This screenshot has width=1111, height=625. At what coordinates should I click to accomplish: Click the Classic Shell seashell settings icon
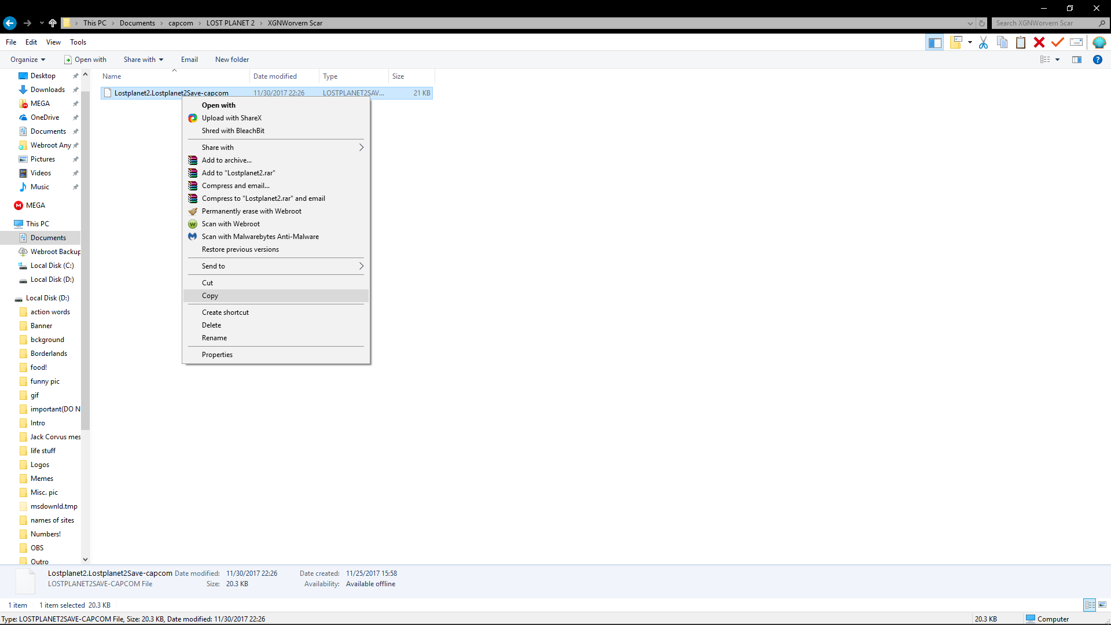[1099, 42]
